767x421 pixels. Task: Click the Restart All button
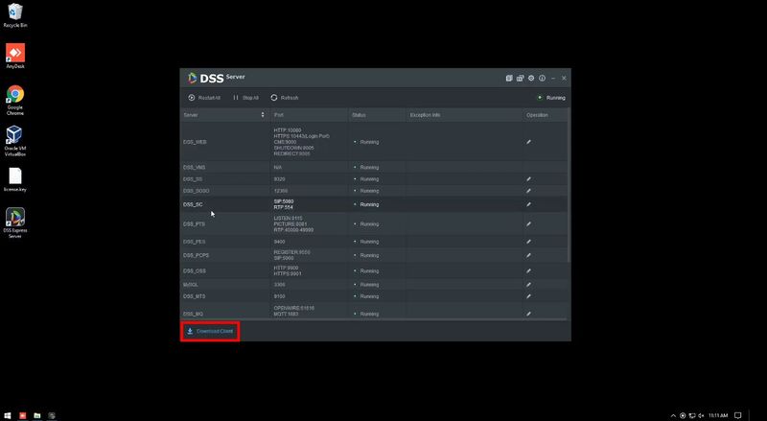point(204,98)
